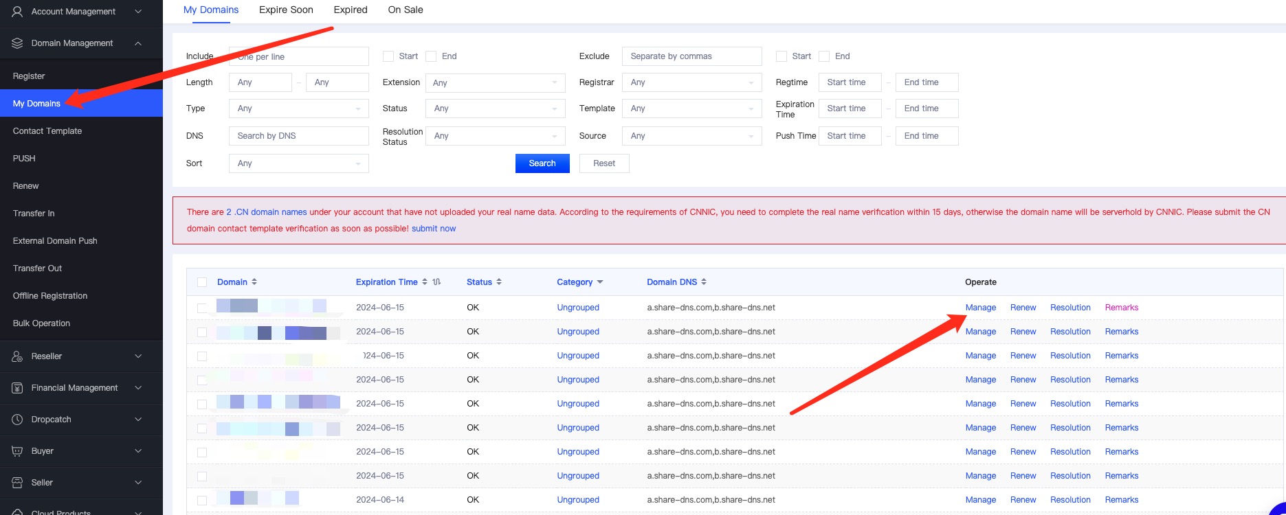Click the Dropcatch sidebar icon
Viewport: 1286px width, 515px height.
point(18,420)
